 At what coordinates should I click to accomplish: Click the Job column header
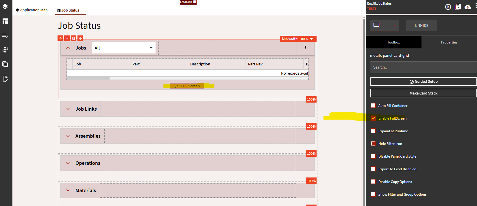(101, 64)
